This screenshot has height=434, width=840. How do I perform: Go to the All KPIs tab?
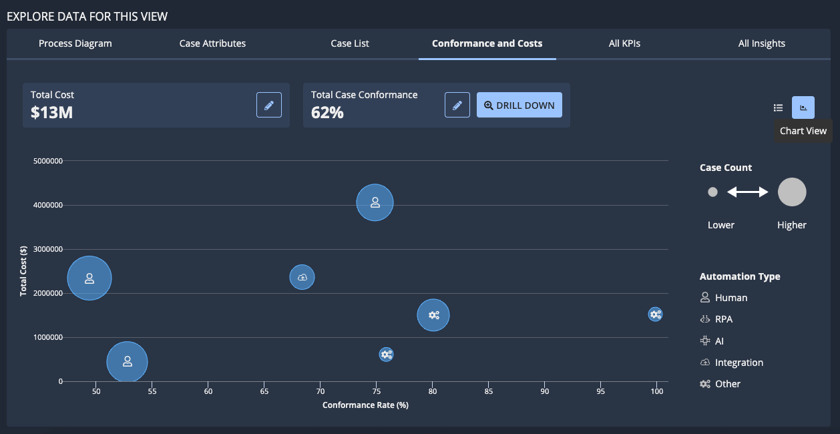[624, 43]
